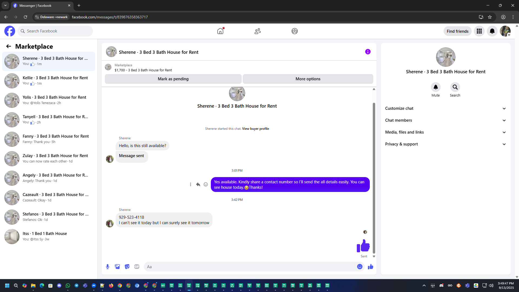Screen dimensions: 519x292
Task: Open Facebook notifications bell
Action: [x=492, y=31]
